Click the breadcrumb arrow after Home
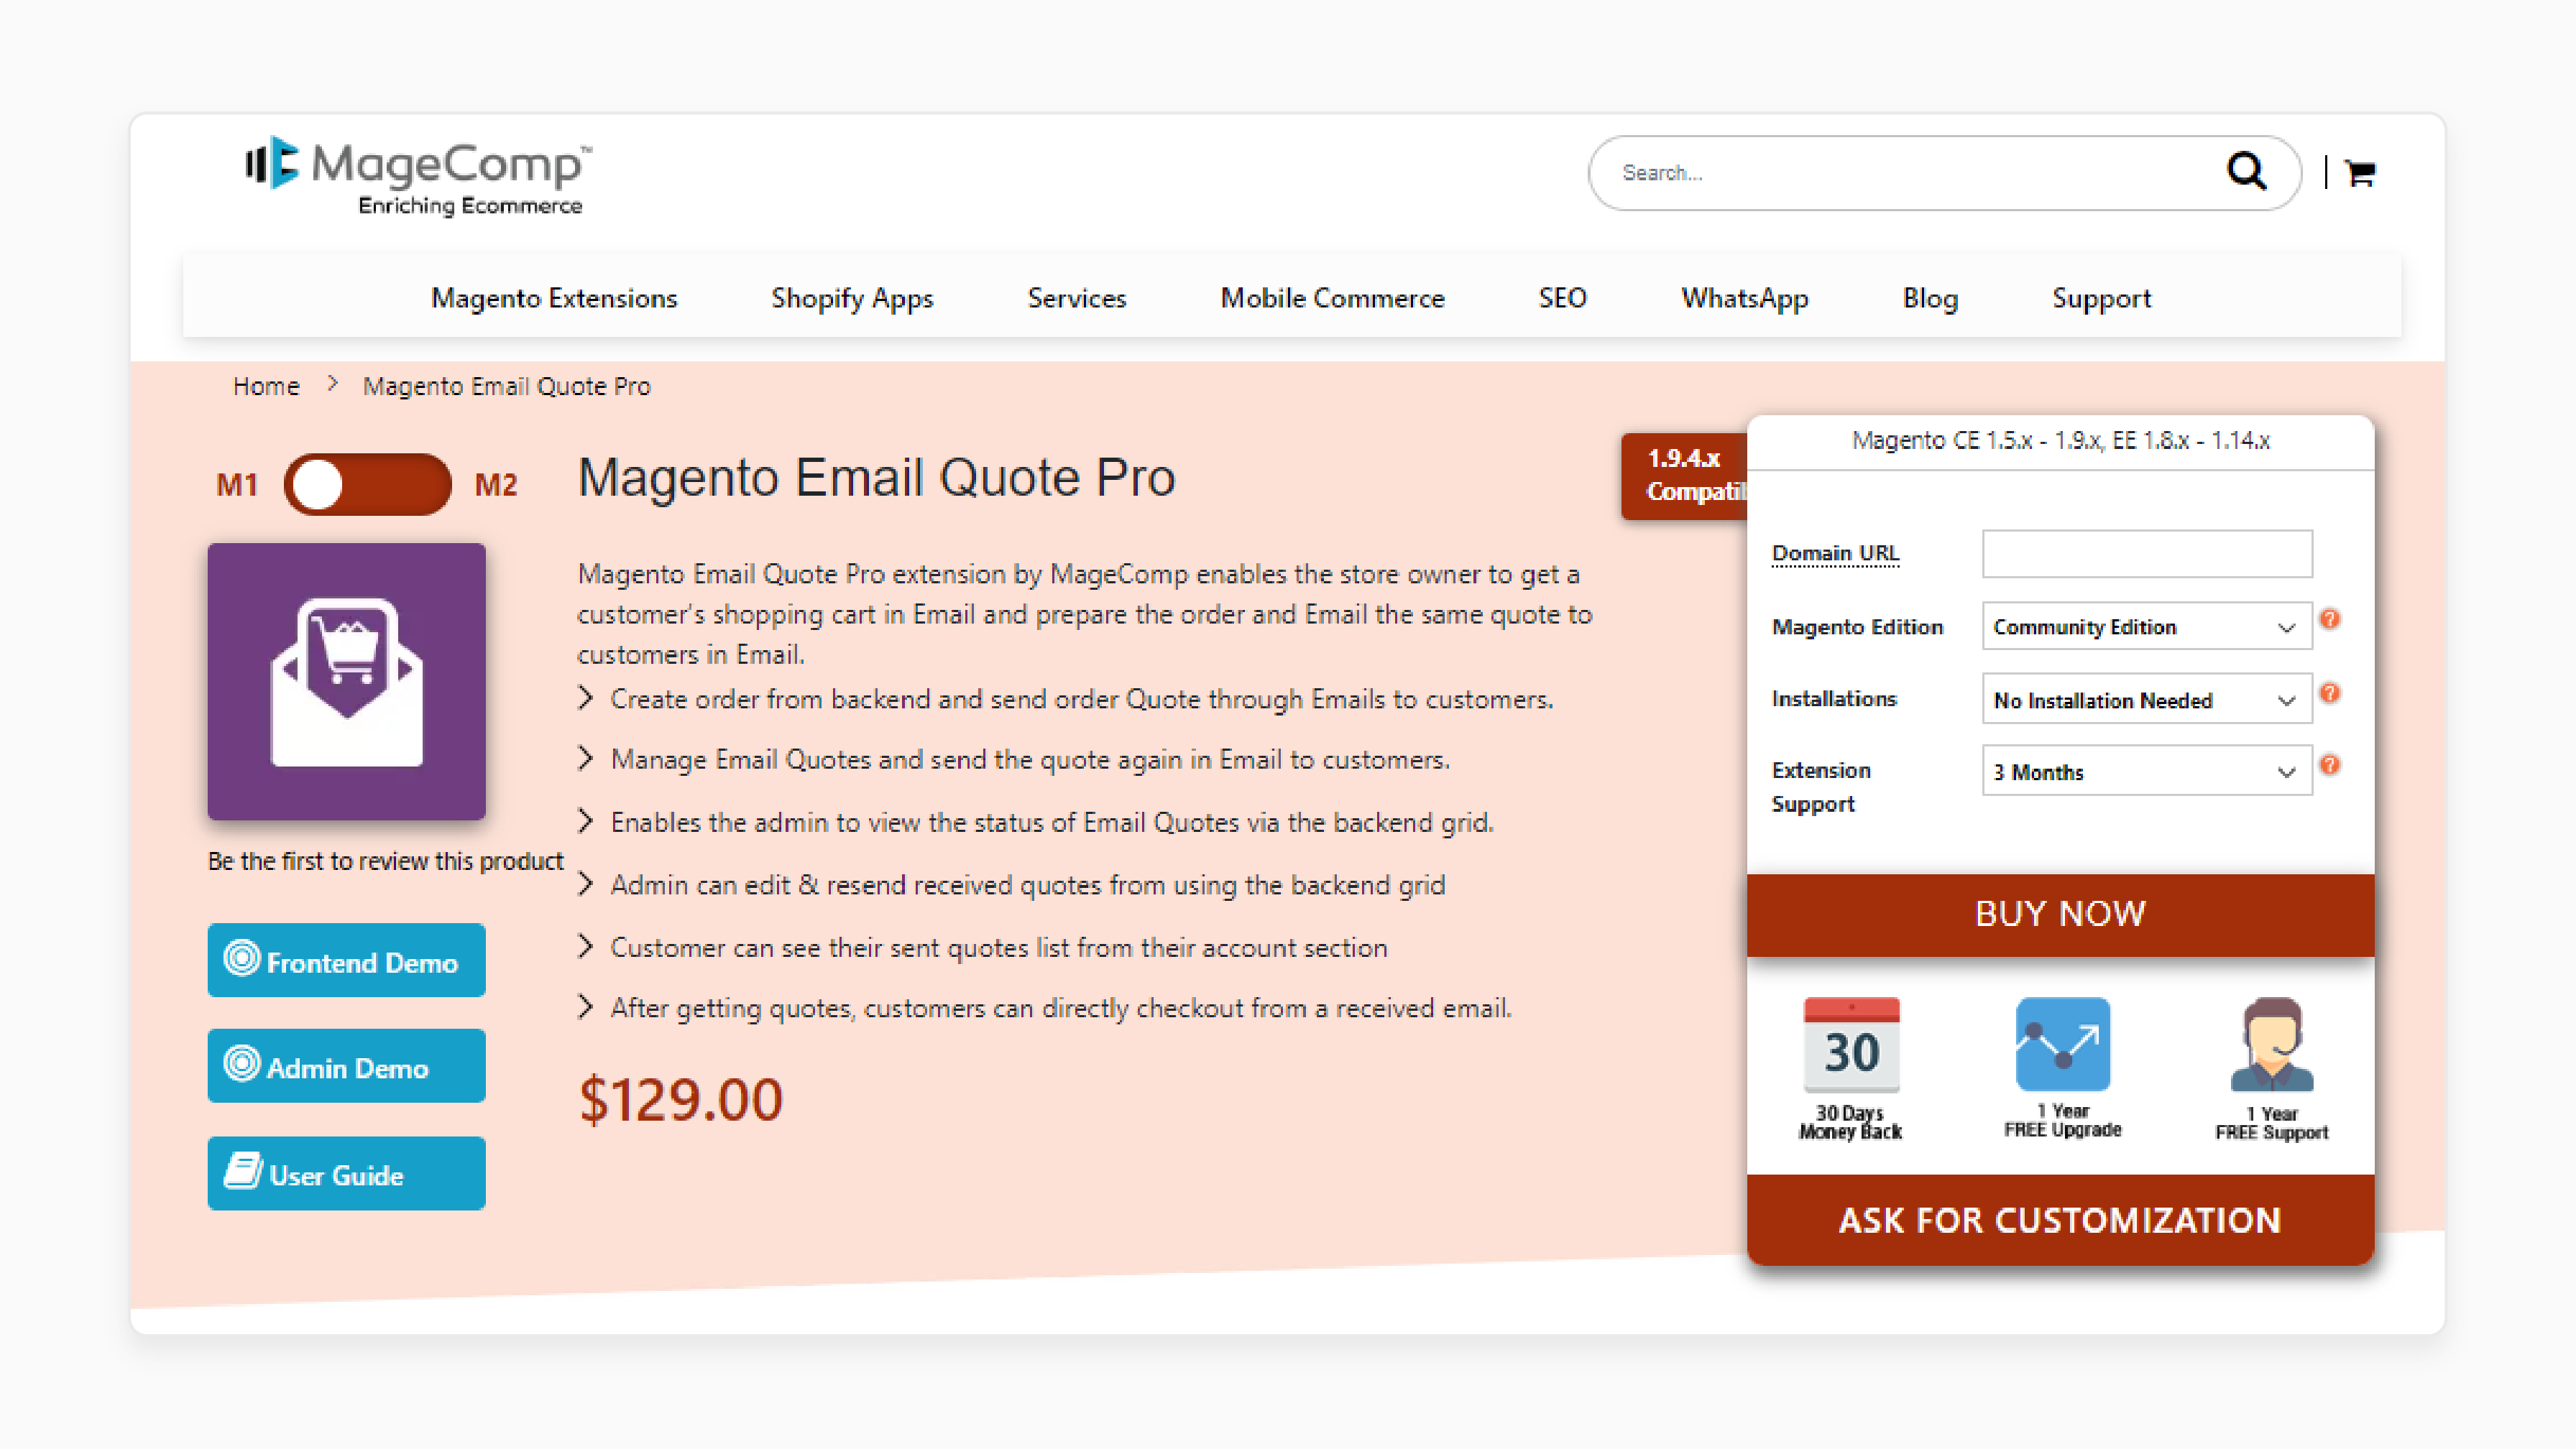The width and height of the screenshot is (2576, 1449). (332, 385)
